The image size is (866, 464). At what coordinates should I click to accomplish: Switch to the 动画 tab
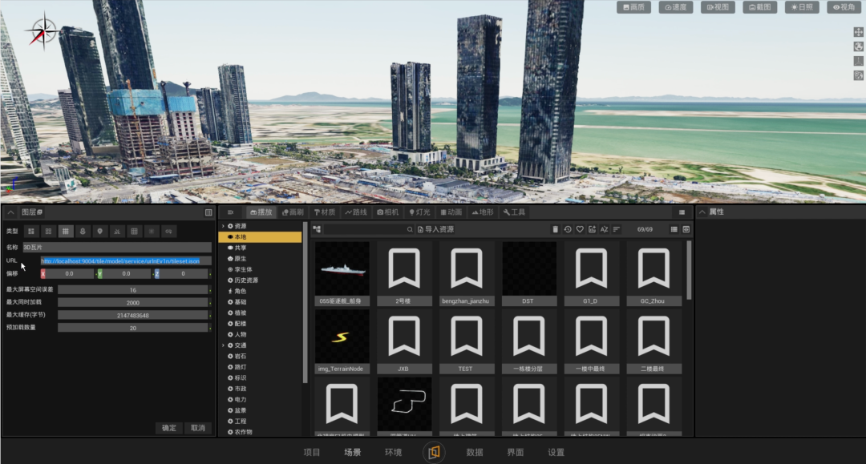[451, 212]
